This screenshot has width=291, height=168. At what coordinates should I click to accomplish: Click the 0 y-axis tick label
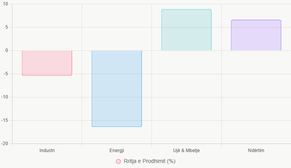7,50
